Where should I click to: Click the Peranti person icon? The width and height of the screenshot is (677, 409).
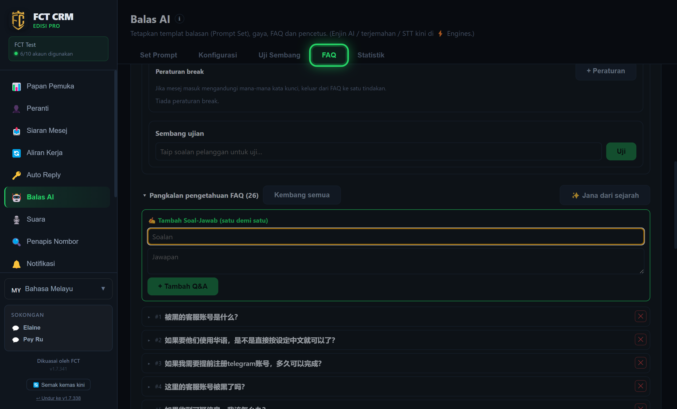(x=17, y=109)
